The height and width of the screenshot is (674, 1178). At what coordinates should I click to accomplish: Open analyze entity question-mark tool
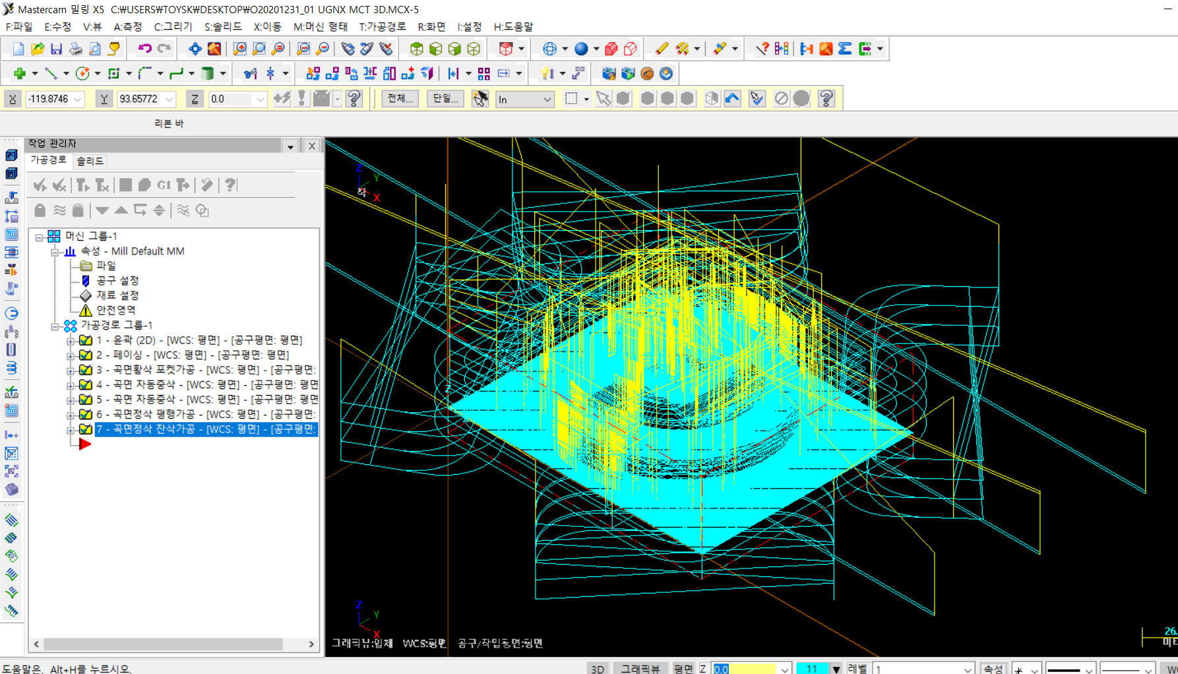[x=762, y=49]
